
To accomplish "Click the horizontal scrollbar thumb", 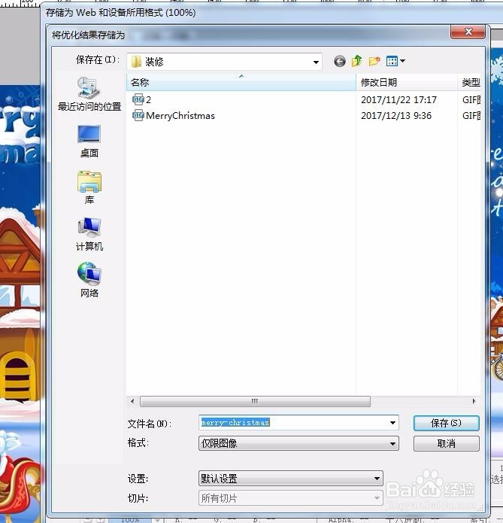I will click(255, 401).
